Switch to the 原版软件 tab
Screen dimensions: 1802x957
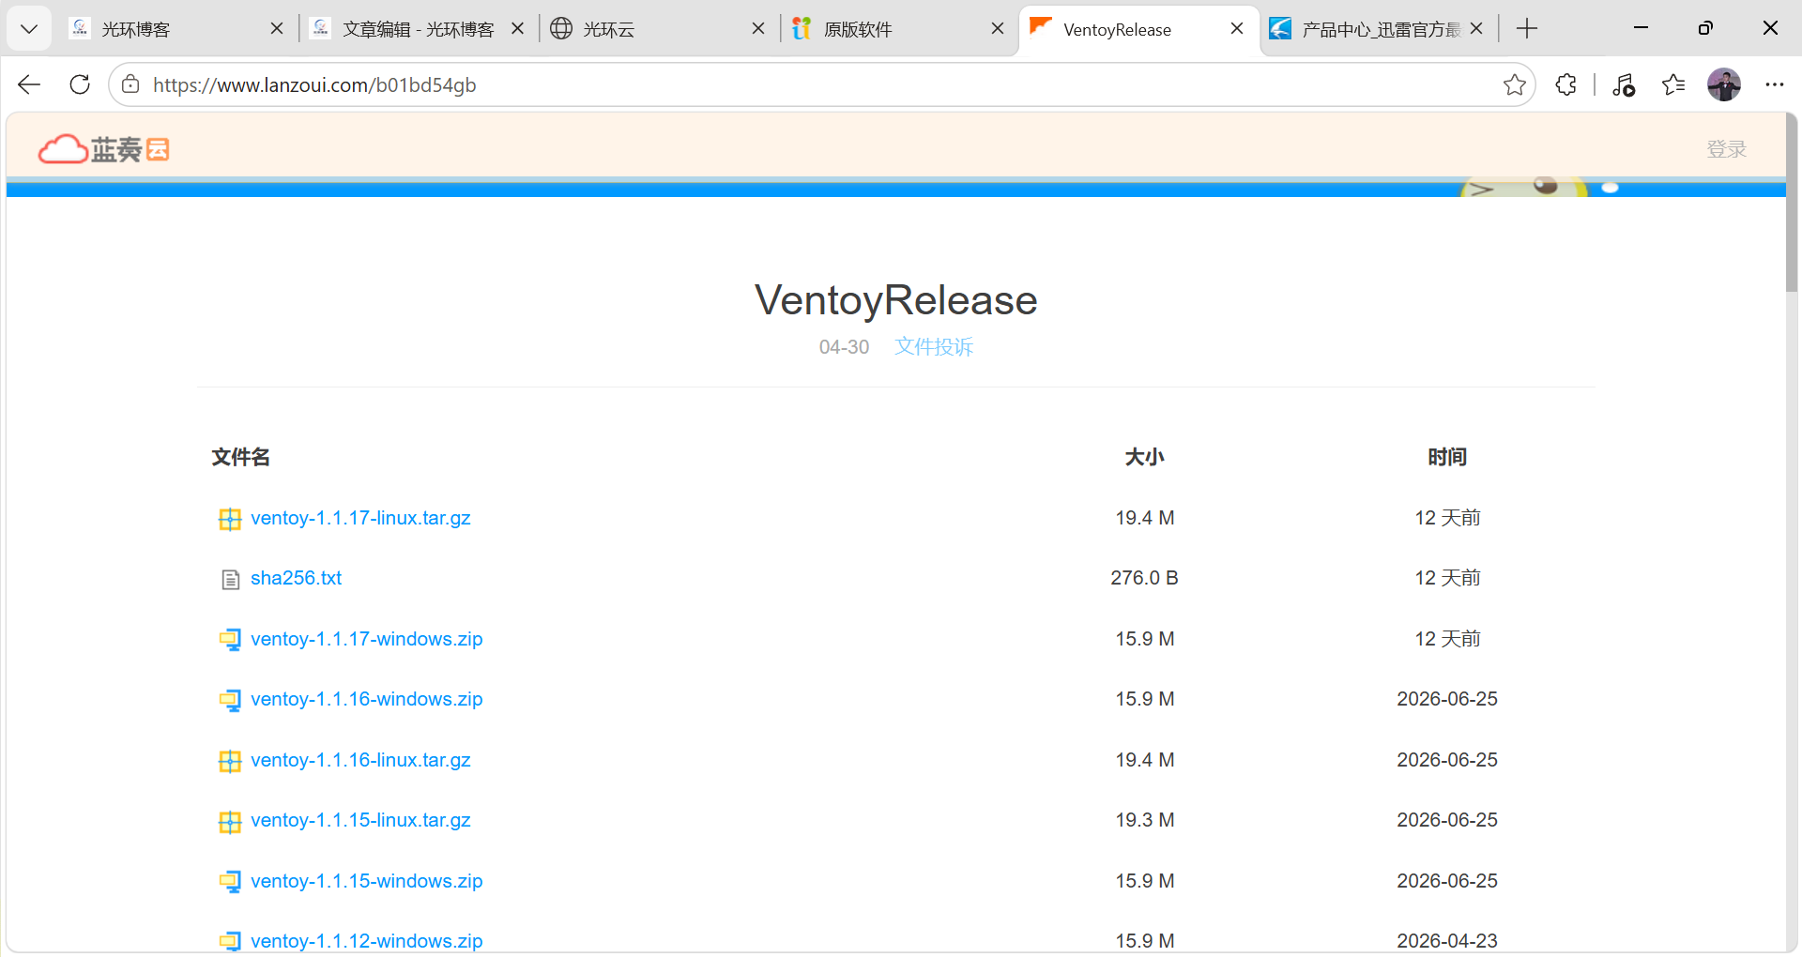click(898, 29)
